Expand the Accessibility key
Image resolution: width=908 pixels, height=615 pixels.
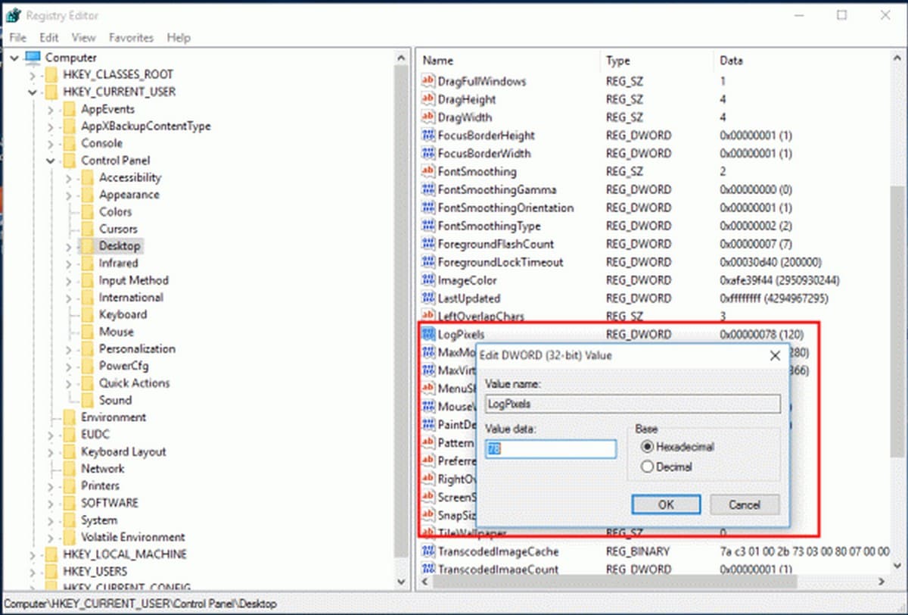click(x=68, y=178)
